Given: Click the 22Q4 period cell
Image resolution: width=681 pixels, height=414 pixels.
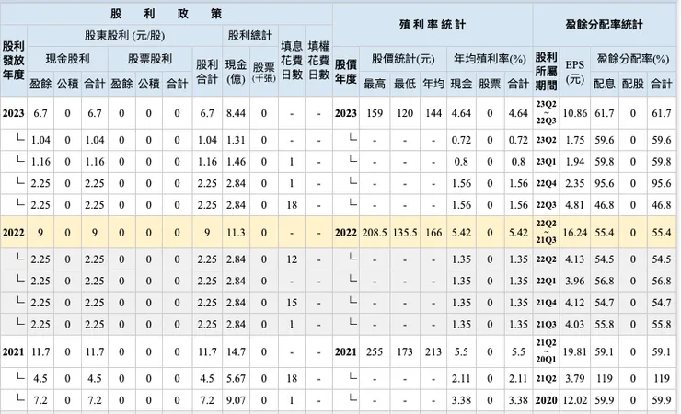Looking at the screenshot, I should coord(546,182).
